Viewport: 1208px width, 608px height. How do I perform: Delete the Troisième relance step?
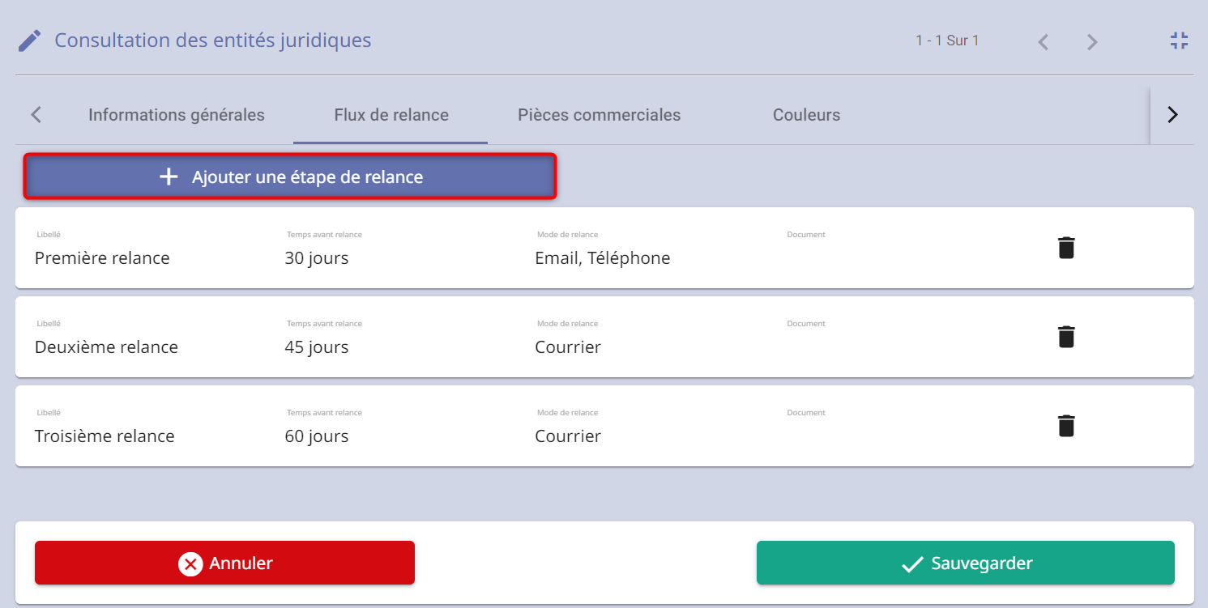[1066, 426]
